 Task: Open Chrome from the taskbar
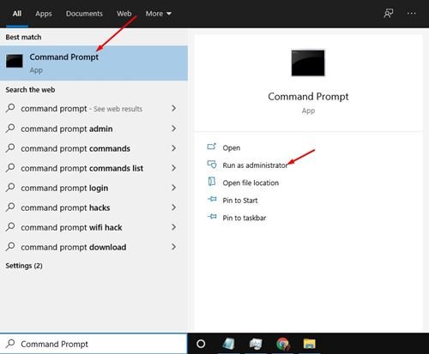click(282, 344)
